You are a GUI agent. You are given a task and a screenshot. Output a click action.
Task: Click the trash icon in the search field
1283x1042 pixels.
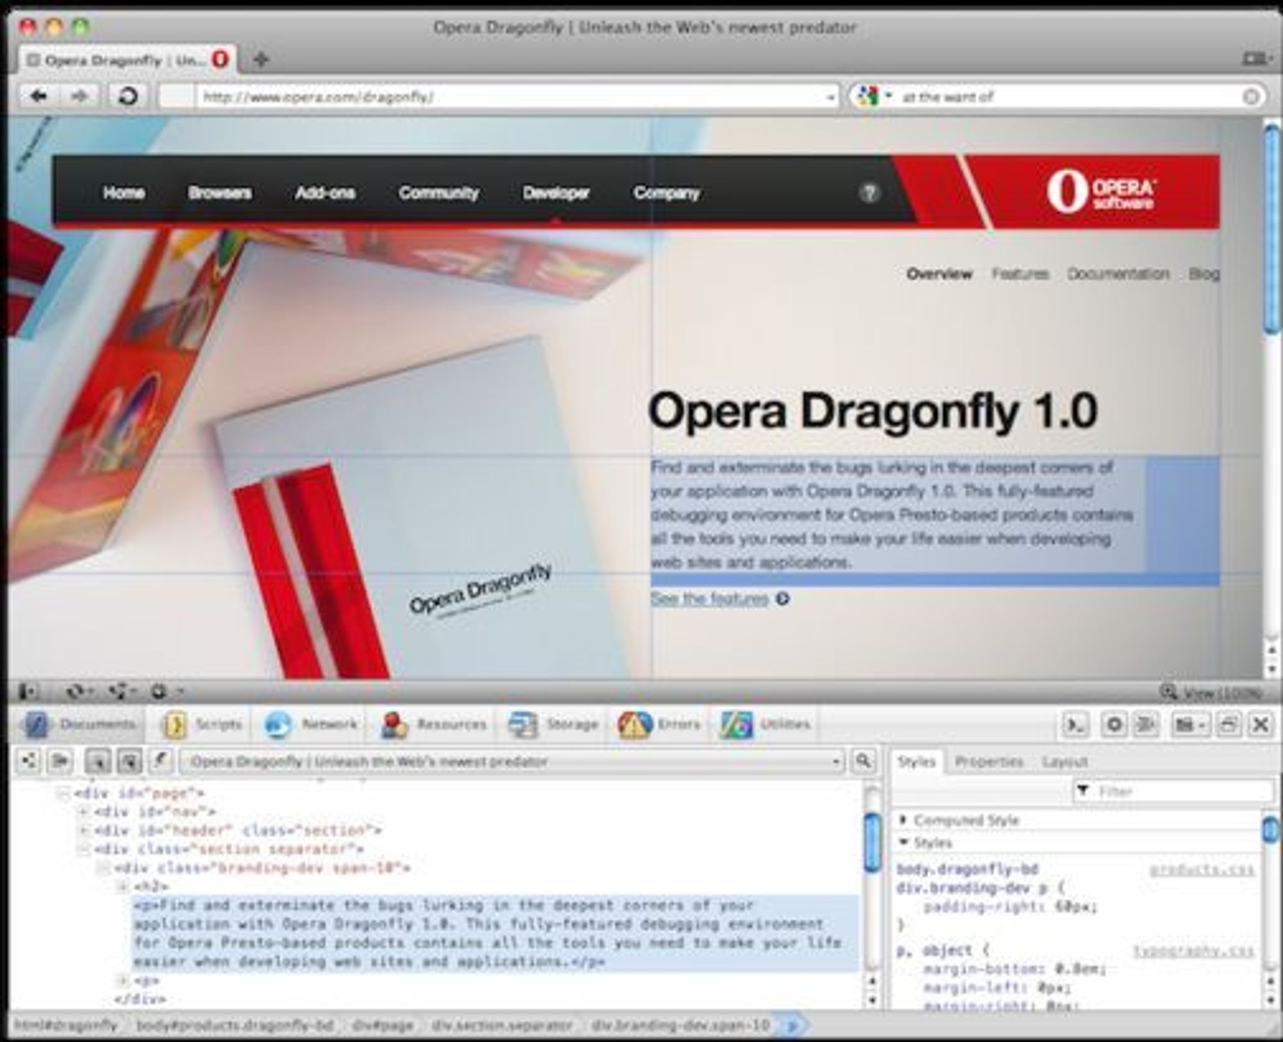coord(1250,97)
